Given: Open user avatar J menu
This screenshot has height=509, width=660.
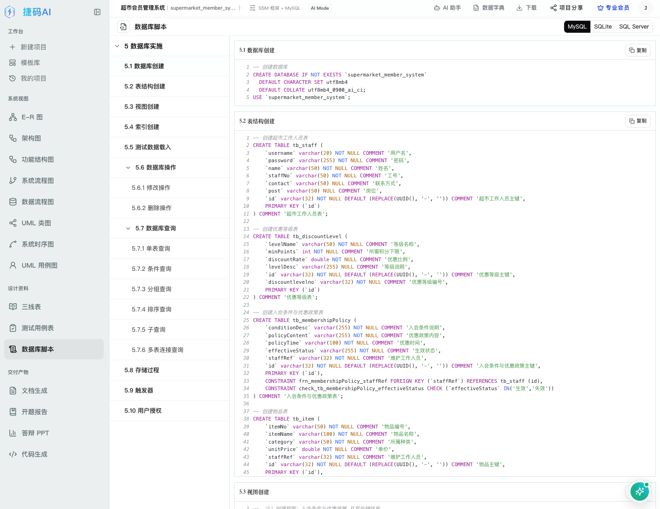Looking at the screenshot, I should click(x=645, y=8).
